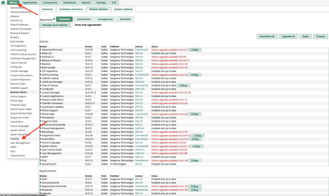Click Buy icon for Advanced Recovery
The height and width of the screenshot is (196, 329).
click(194, 50)
